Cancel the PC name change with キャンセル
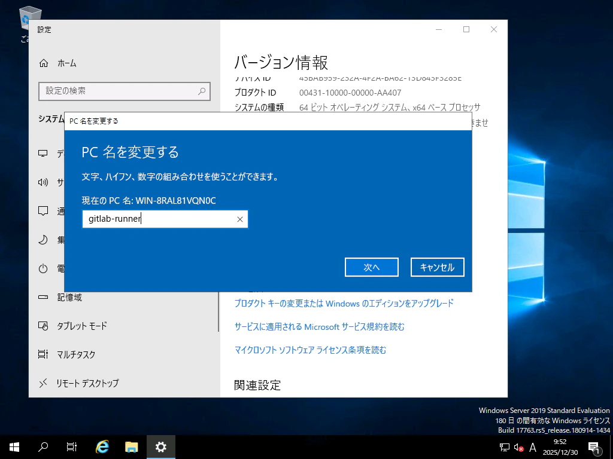 (437, 267)
